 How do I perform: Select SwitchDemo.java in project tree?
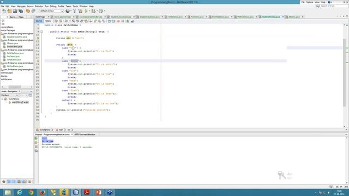[x=15, y=47]
